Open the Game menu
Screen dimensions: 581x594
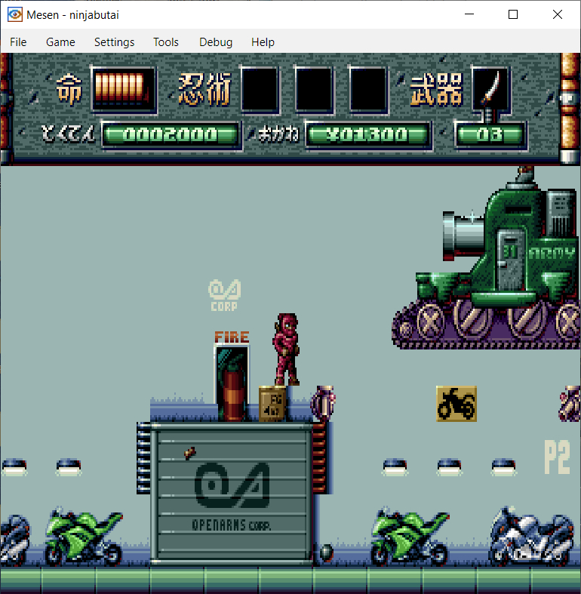coord(60,42)
